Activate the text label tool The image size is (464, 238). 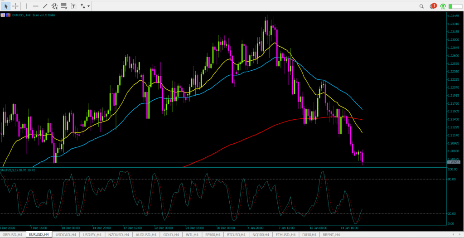[x=73, y=6]
